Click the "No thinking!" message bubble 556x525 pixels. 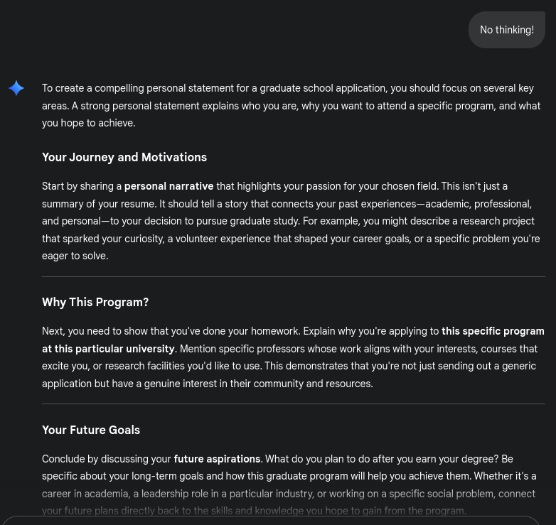click(x=506, y=30)
